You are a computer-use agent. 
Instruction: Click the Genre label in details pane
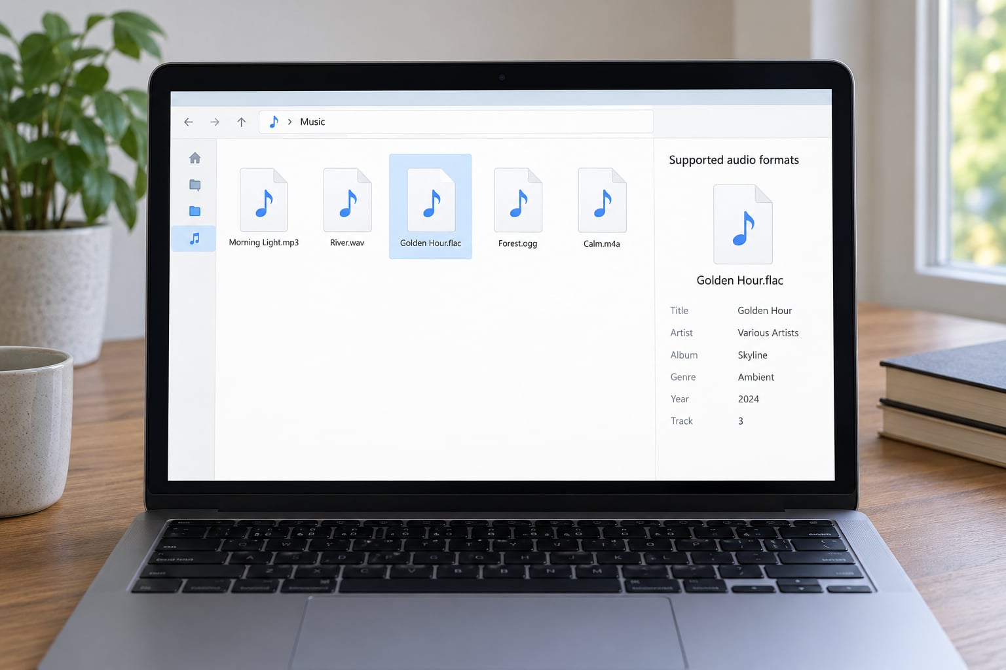click(x=683, y=378)
